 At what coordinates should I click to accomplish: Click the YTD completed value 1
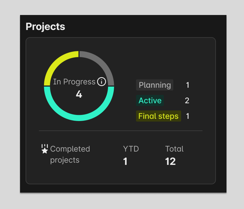pos(126,161)
